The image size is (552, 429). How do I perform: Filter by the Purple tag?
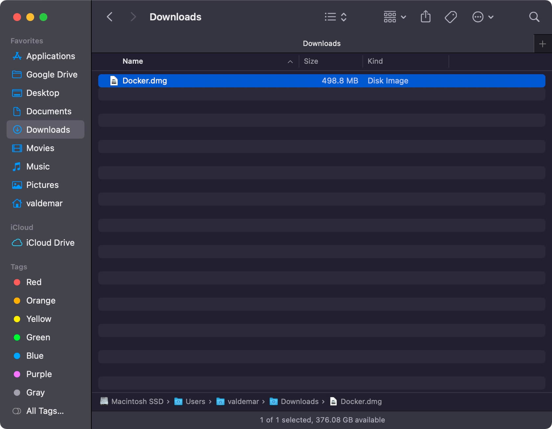click(45, 374)
